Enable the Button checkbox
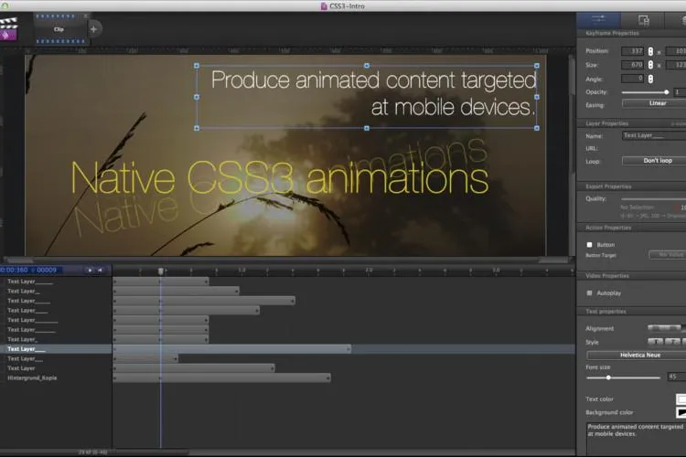The height and width of the screenshot is (457, 686). (589, 245)
